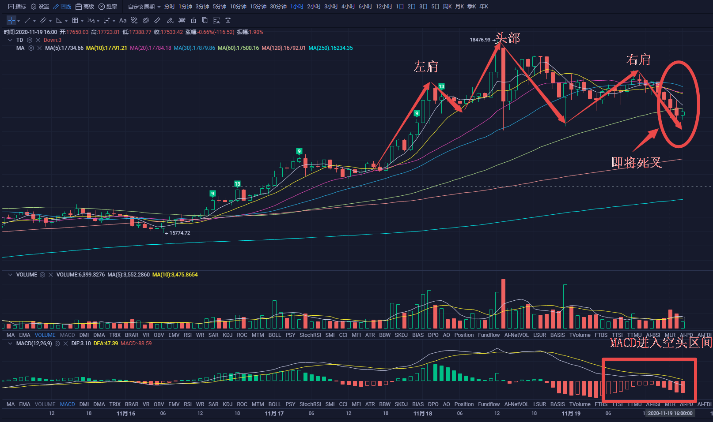This screenshot has width=713, height=422.
Task: Open the 指标 indicators menu
Action: pyautogui.click(x=17, y=7)
